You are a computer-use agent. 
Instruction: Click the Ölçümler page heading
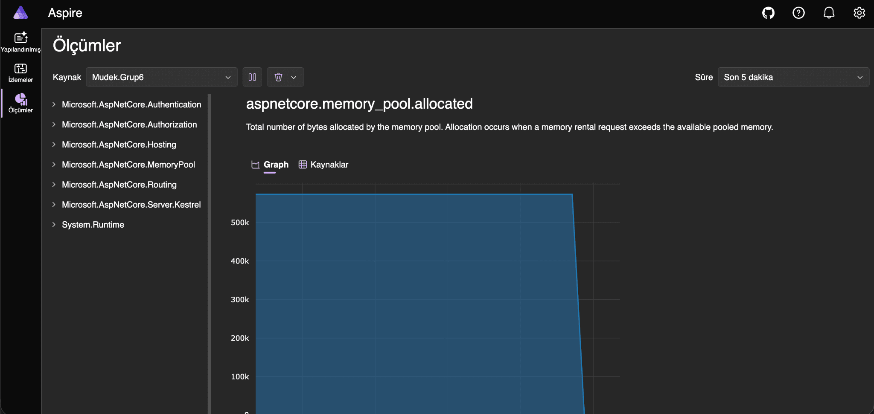pos(87,46)
